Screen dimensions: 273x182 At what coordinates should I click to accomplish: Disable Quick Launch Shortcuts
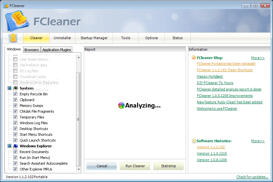coord(15,140)
